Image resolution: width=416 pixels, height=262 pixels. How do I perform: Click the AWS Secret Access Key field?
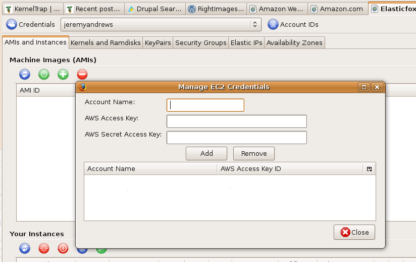pyautogui.click(x=236, y=138)
